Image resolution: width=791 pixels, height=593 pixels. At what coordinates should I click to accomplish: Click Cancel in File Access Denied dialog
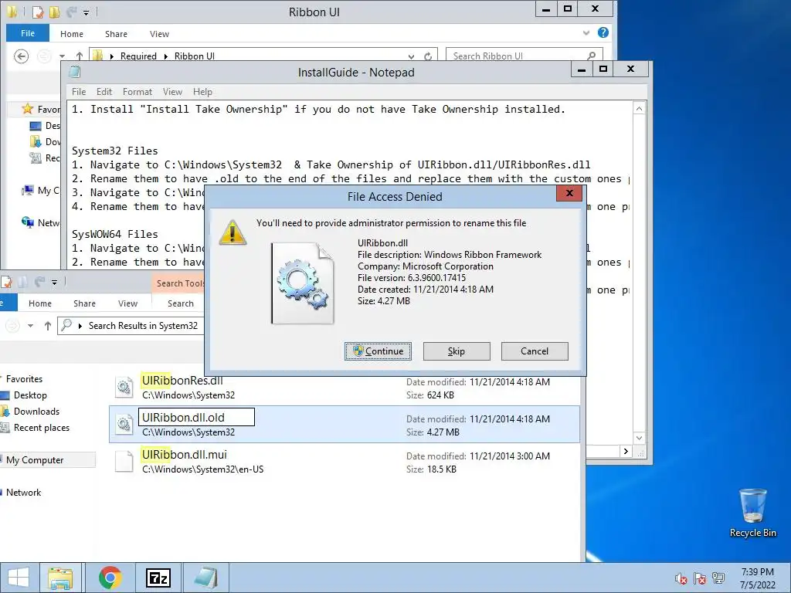click(535, 351)
